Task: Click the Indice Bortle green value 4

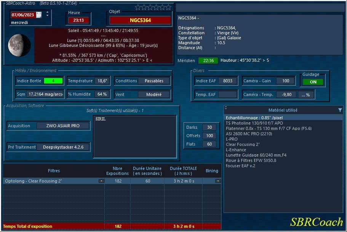Action: pyautogui.click(x=53, y=81)
